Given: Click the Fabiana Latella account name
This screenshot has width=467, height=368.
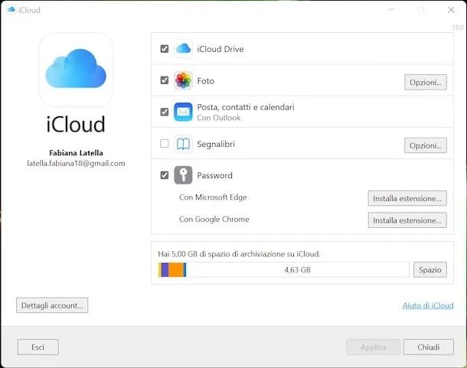Looking at the screenshot, I should 76,153.
